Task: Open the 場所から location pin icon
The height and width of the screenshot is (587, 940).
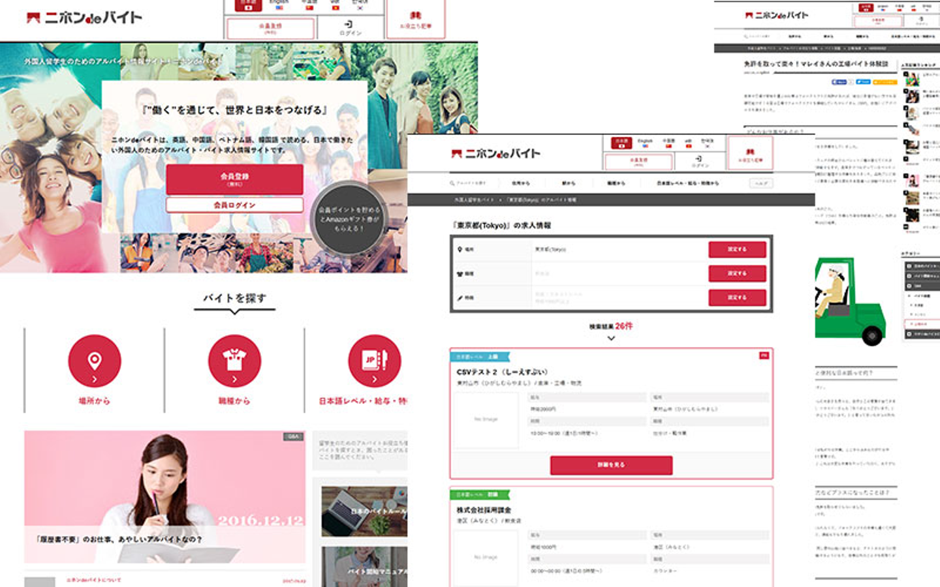Action: pyautogui.click(x=95, y=361)
